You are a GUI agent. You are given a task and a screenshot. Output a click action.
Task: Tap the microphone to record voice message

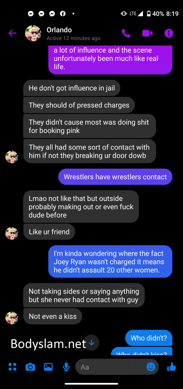coord(66,367)
